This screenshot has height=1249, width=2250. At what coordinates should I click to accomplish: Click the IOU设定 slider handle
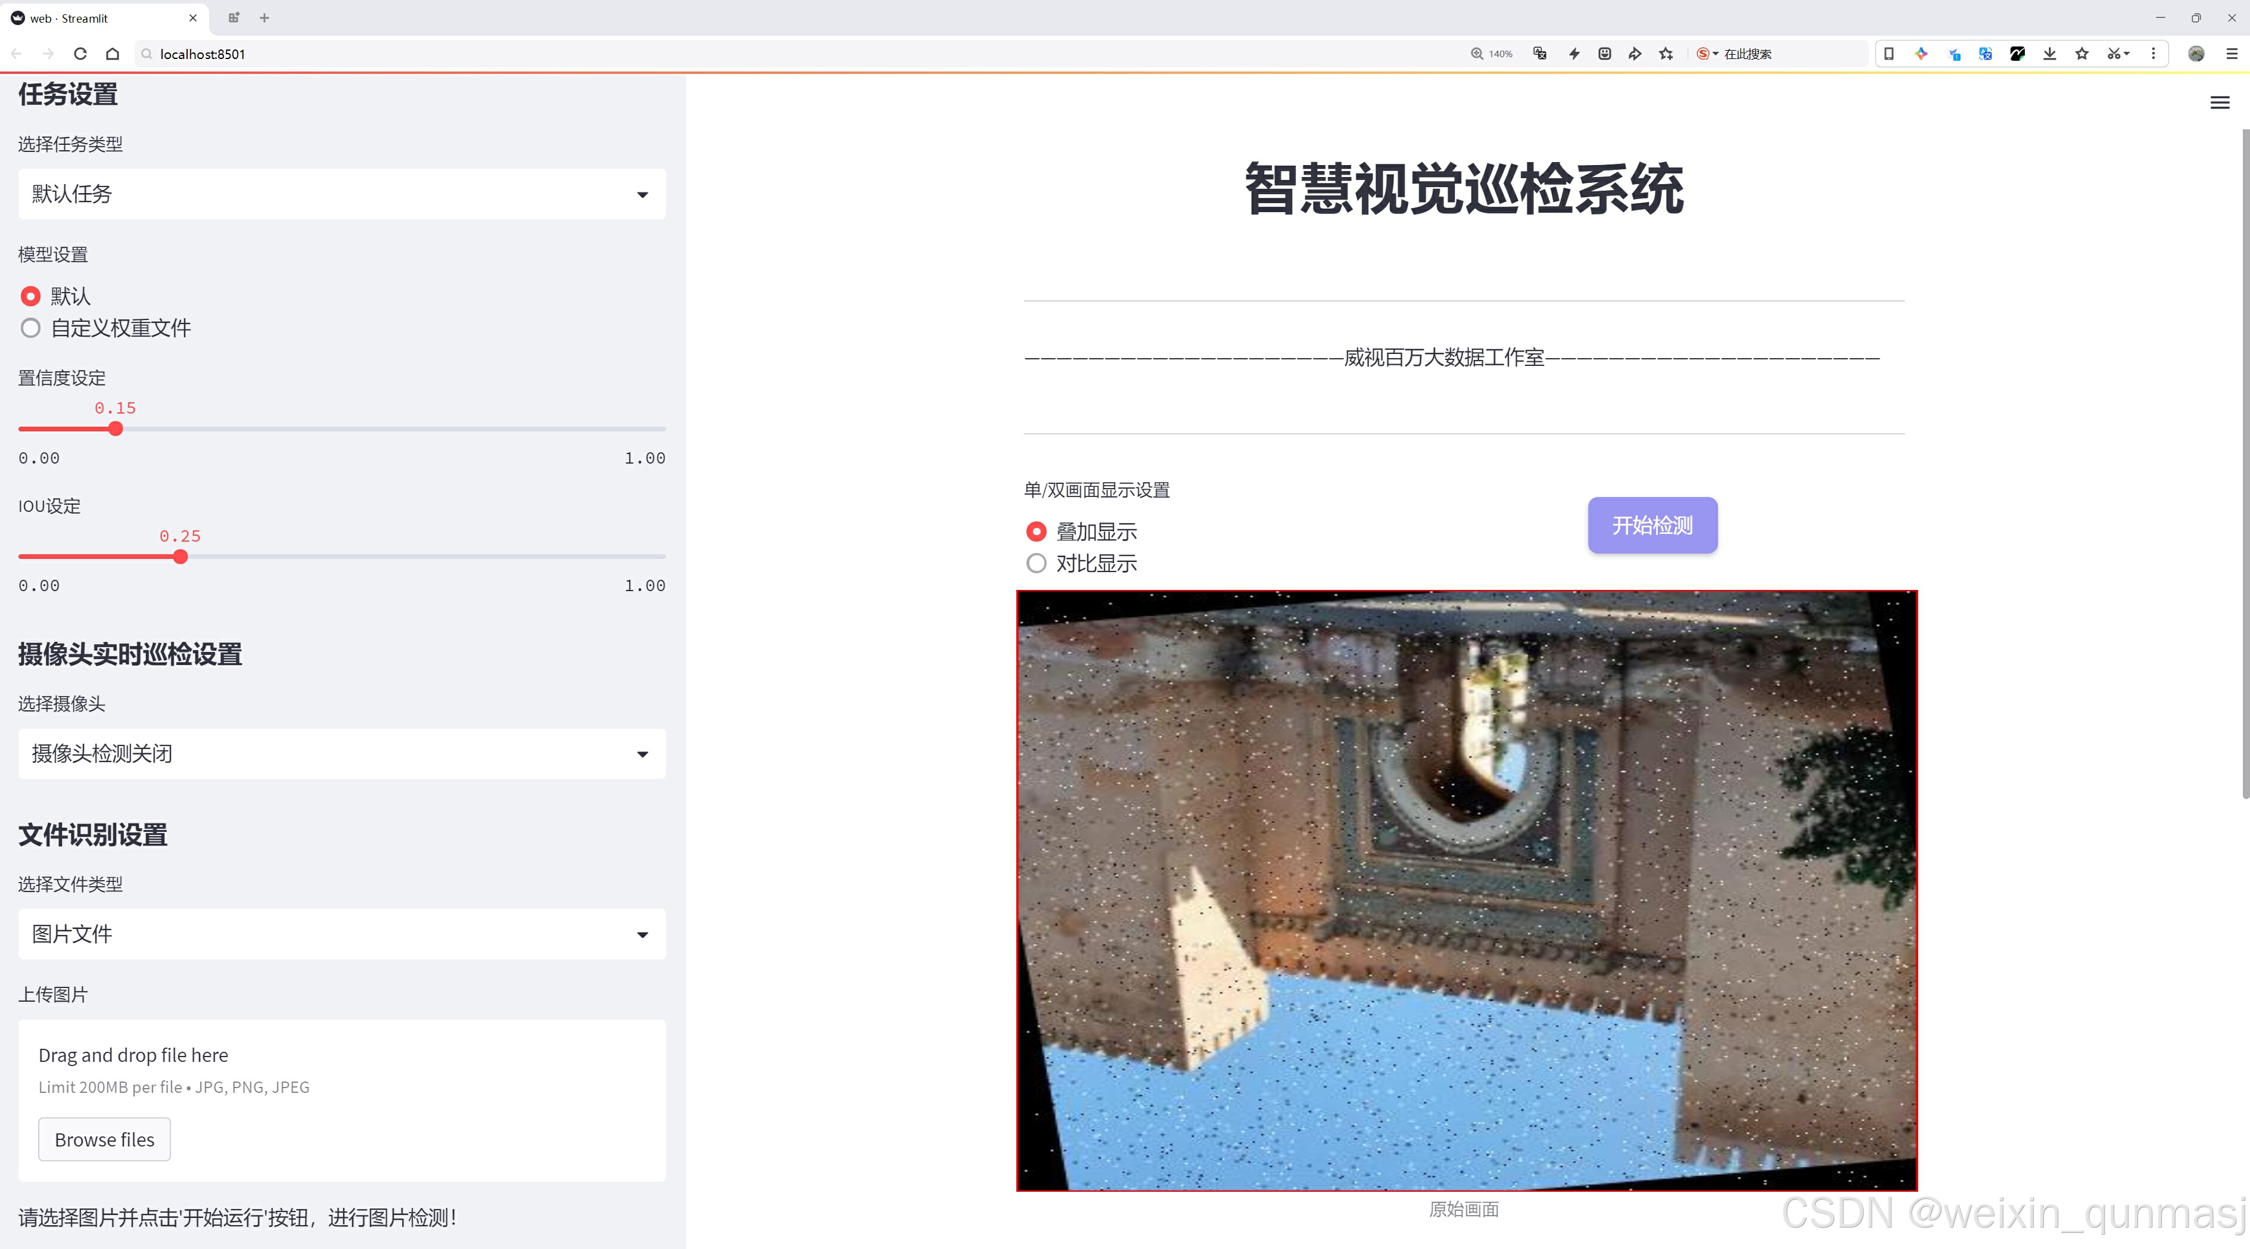180,557
